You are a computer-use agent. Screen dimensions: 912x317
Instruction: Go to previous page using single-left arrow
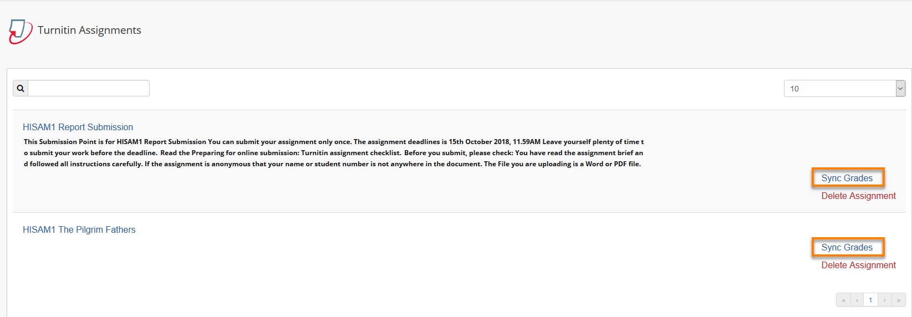point(857,300)
